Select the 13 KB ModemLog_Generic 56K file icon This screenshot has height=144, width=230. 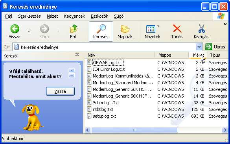point(89,89)
